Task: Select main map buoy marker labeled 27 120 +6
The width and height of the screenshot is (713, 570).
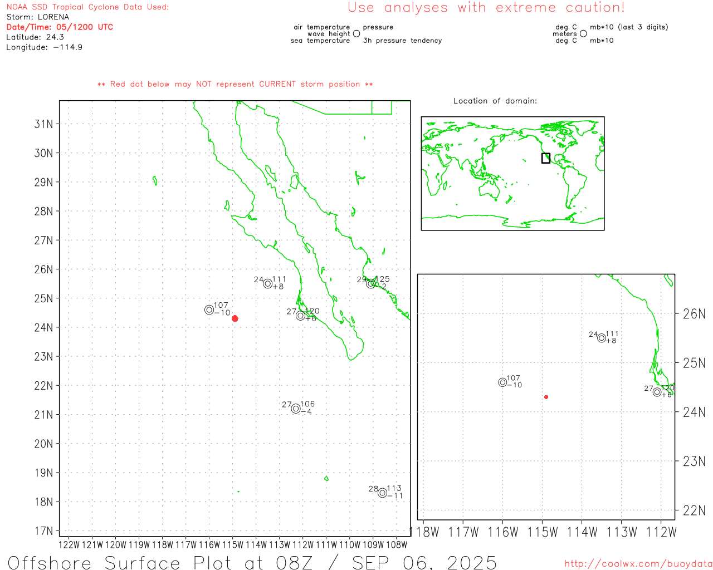Action: coord(300,316)
